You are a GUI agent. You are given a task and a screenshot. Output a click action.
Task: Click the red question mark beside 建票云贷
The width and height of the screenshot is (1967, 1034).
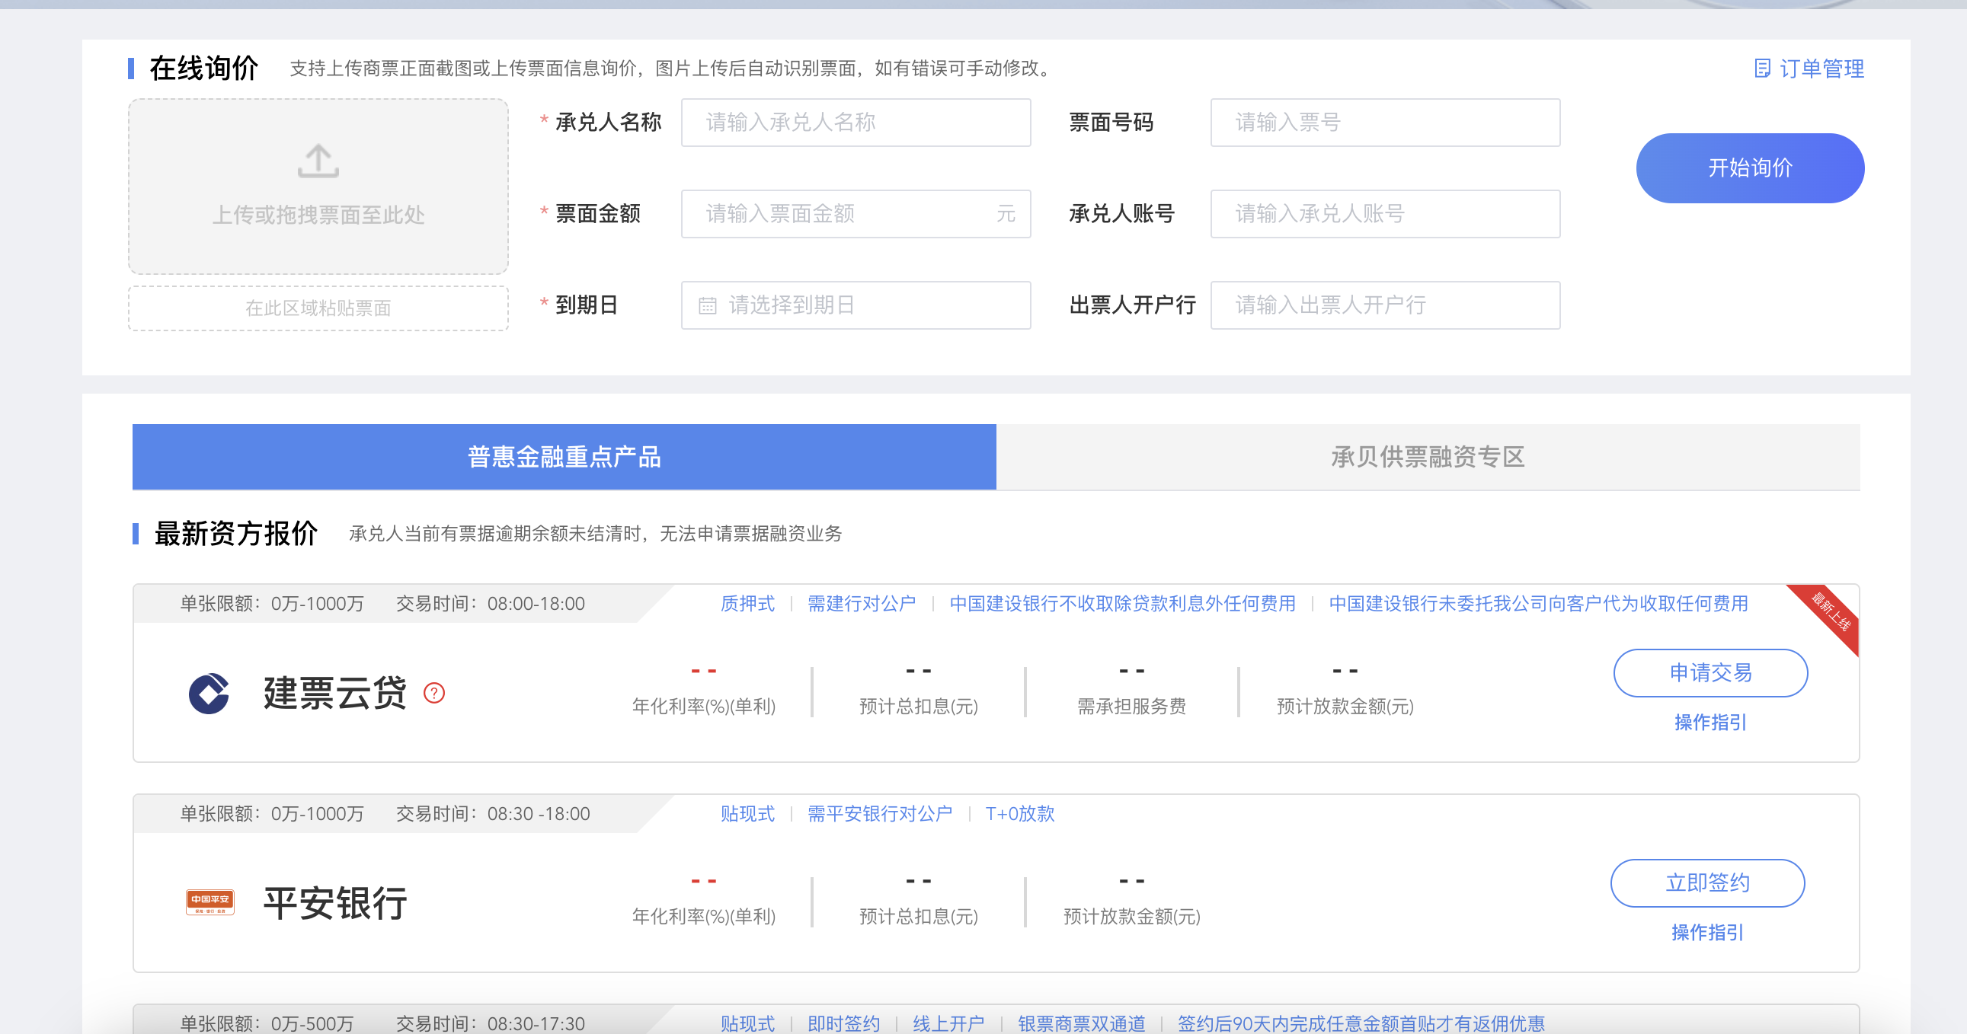pos(433,693)
